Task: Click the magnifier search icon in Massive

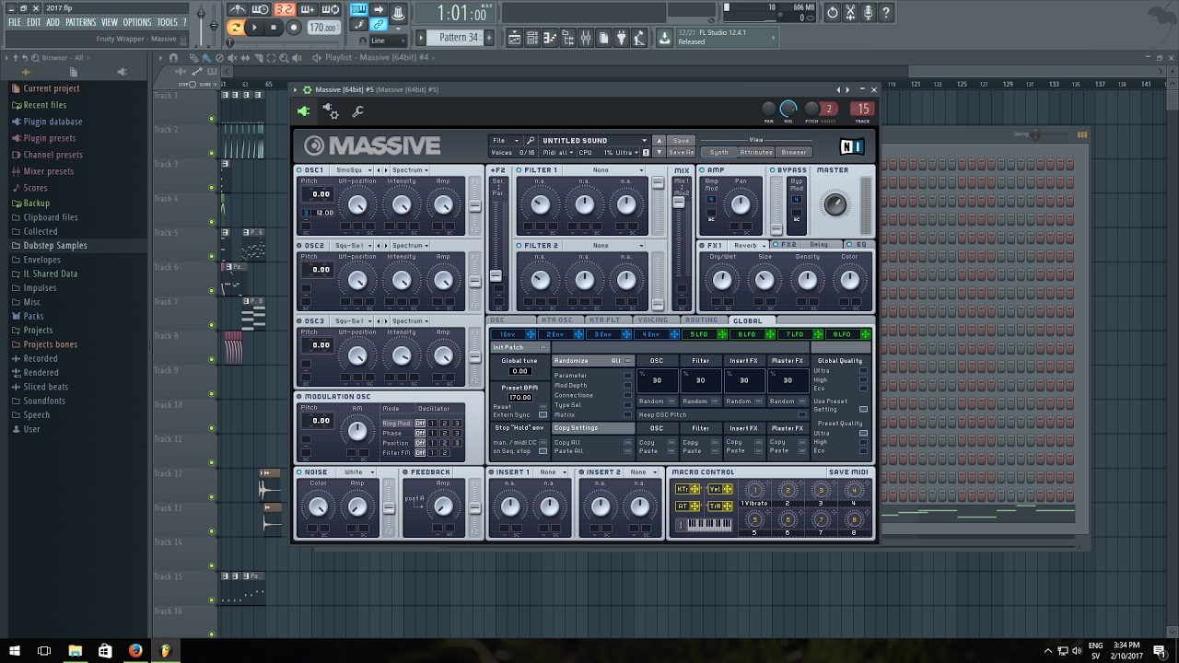Action: click(531, 141)
